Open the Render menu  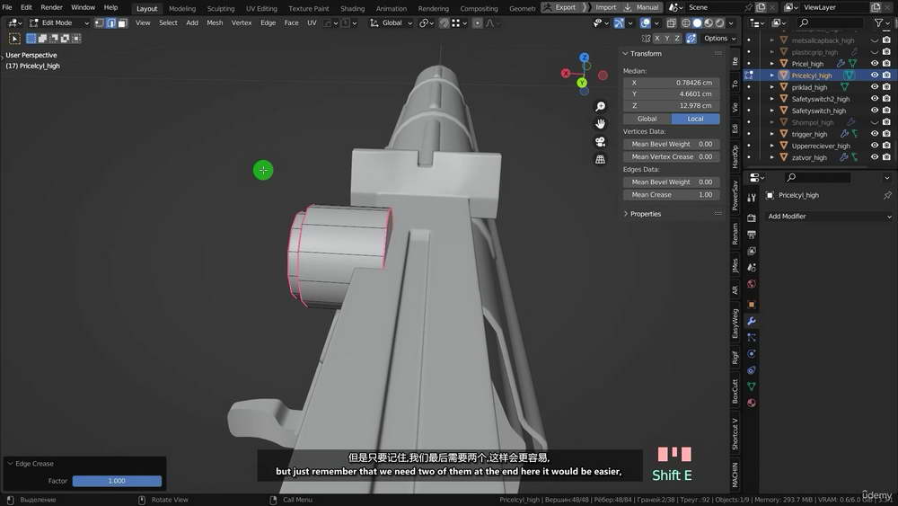51,7
